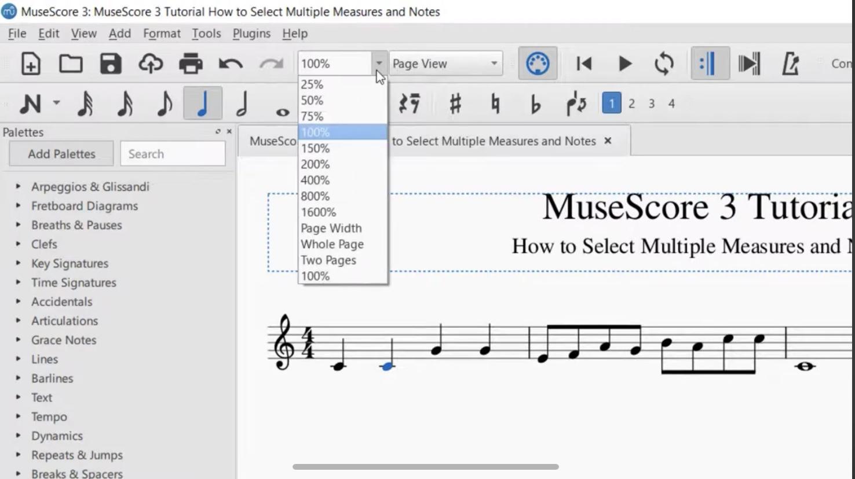Start playback with Play button

pyautogui.click(x=624, y=64)
